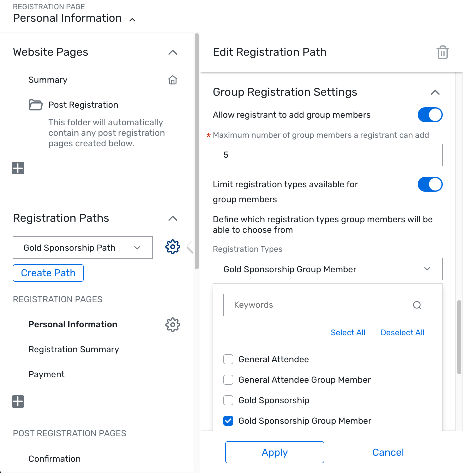This screenshot has height=473, width=463.
Task: Toggle limit registration types for group members
Action: click(x=430, y=184)
